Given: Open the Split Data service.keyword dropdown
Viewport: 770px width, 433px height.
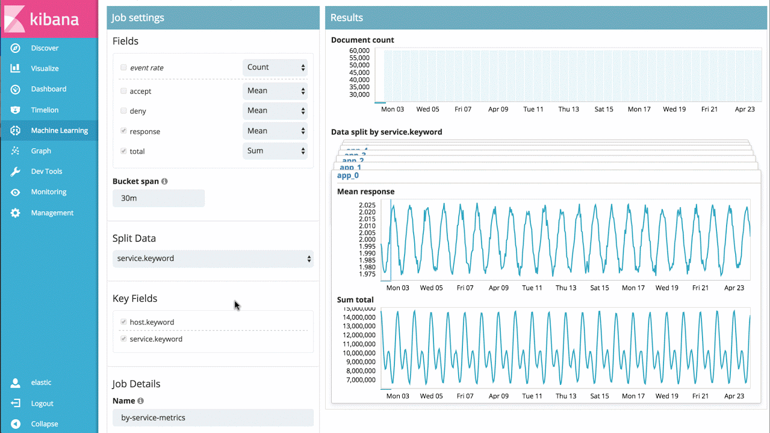Looking at the screenshot, I should (x=213, y=259).
